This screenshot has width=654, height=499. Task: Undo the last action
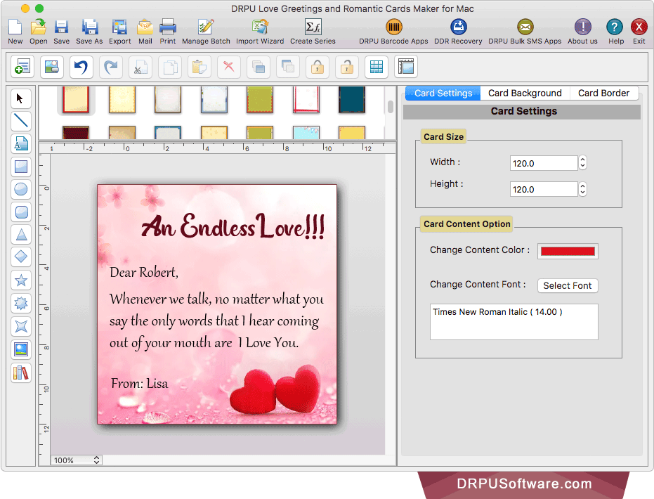click(81, 66)
